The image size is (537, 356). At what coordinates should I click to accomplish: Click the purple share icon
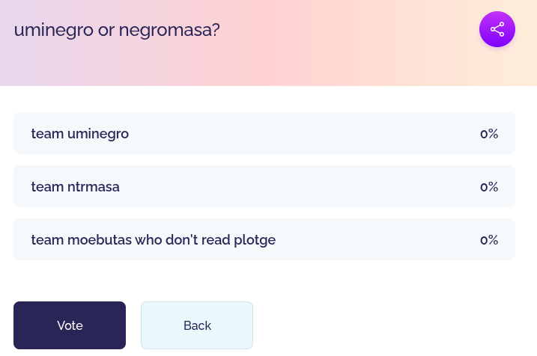pyautogui.click(x=497, y=29)
